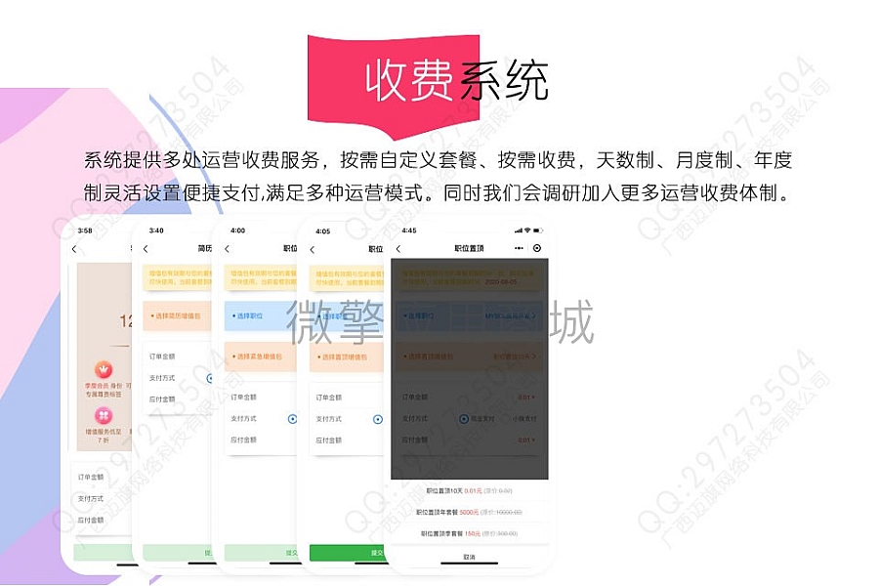Choose 职位置顶10天 0.01元 option
Viewport: 879px width, 586px height.
[x=469, y=490]
